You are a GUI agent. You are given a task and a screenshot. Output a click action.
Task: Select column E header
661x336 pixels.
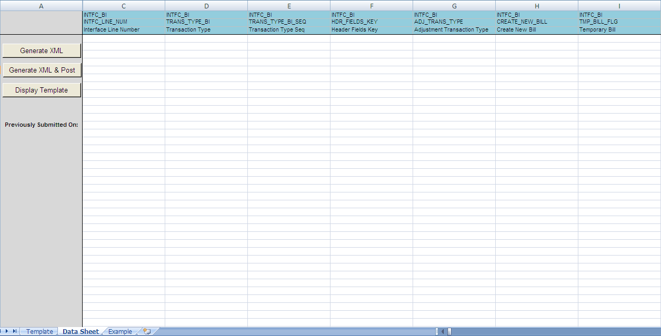tap(289, 5)
